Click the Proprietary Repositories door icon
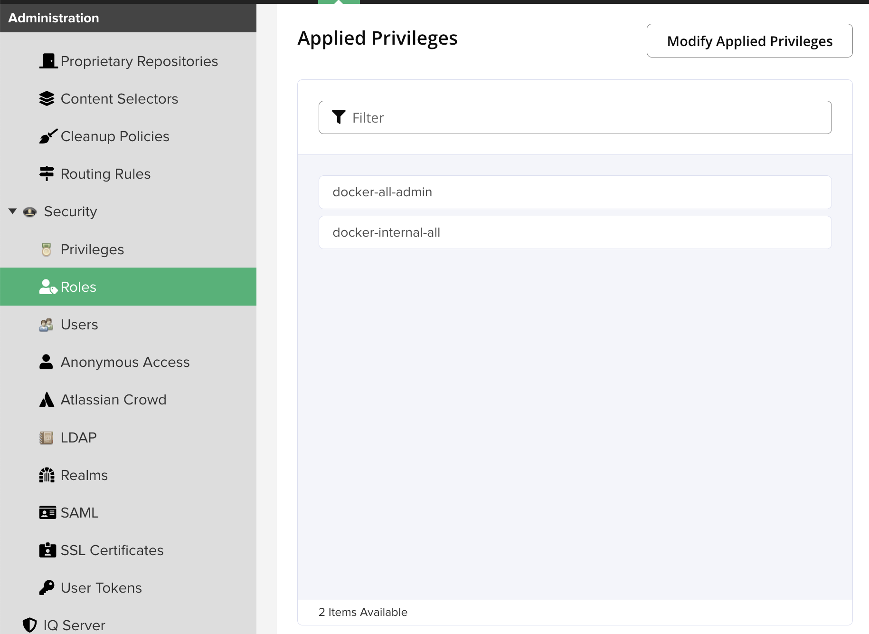The height and width of the screenshot is (634, 869). (x=48, y=61)
